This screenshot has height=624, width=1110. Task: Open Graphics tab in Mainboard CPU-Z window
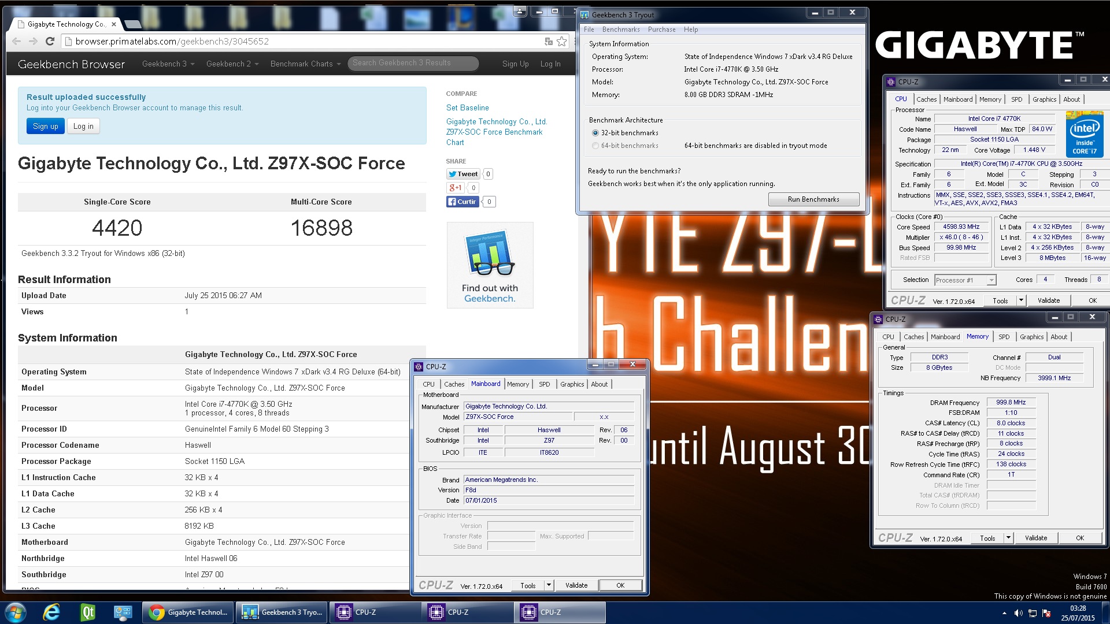coord(572,384)
